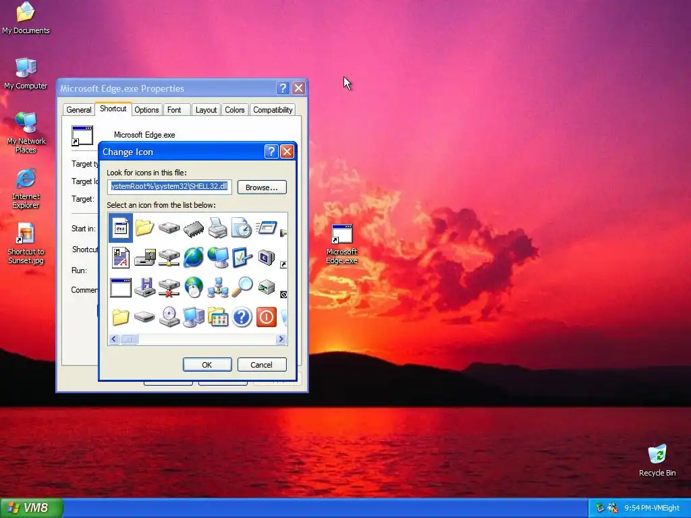Pick the computer with tower icon
691x518 pixels.
tap(194, 317)
